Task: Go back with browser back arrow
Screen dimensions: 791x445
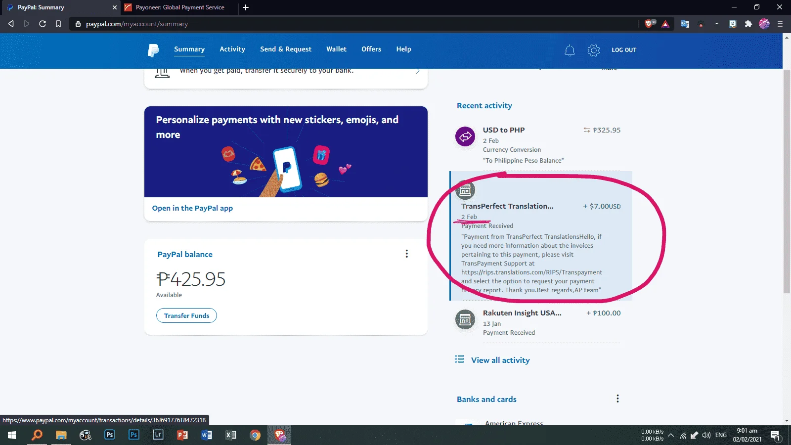Action: click(11, 24)
